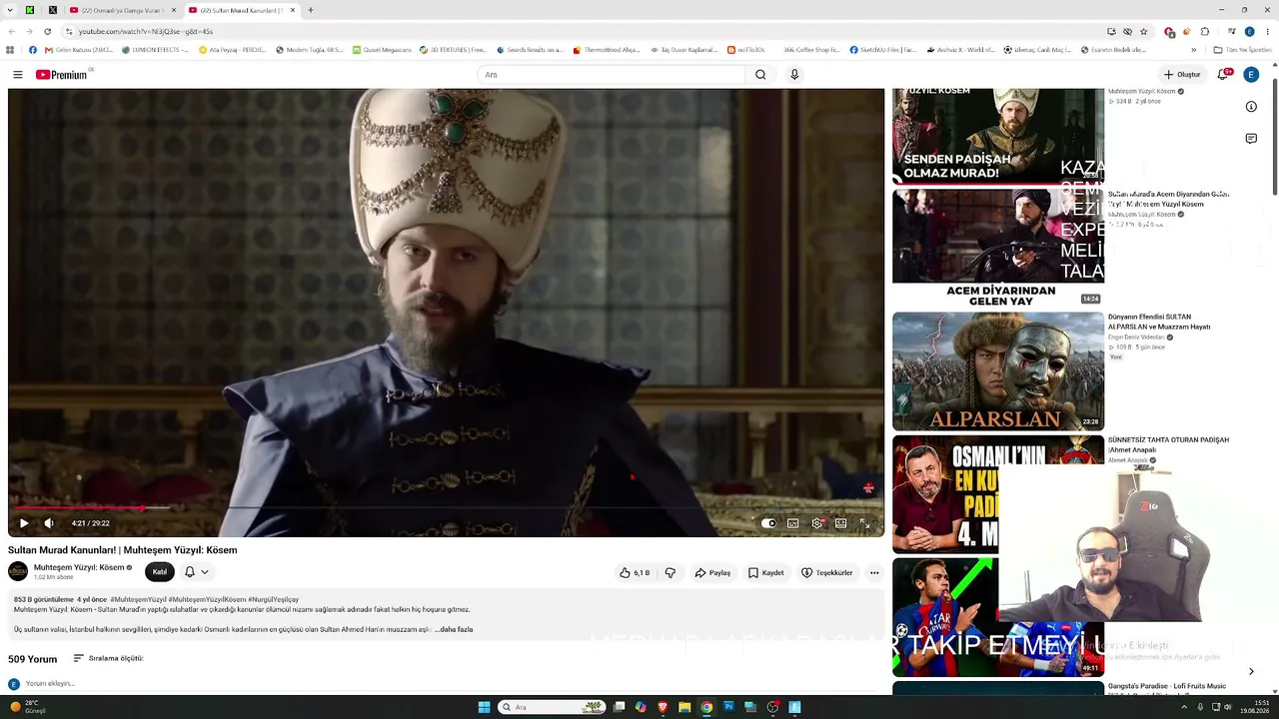Reload the current page
1279x719 pixels.
pyautogui.click(x=48, y=31)
